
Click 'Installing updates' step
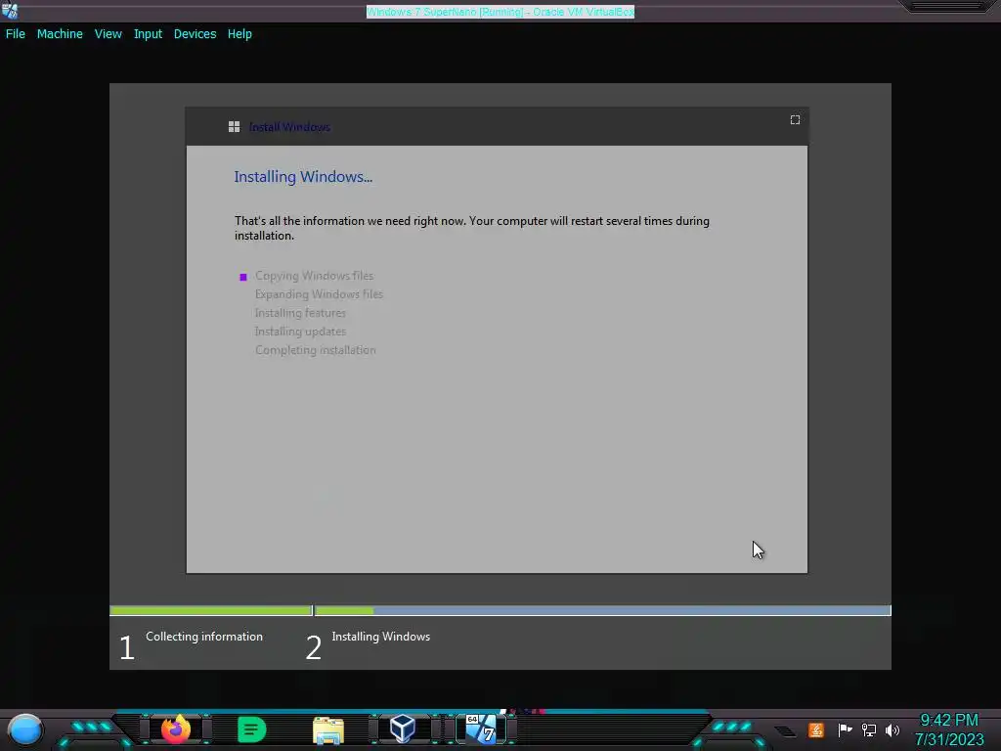point(300,331)
